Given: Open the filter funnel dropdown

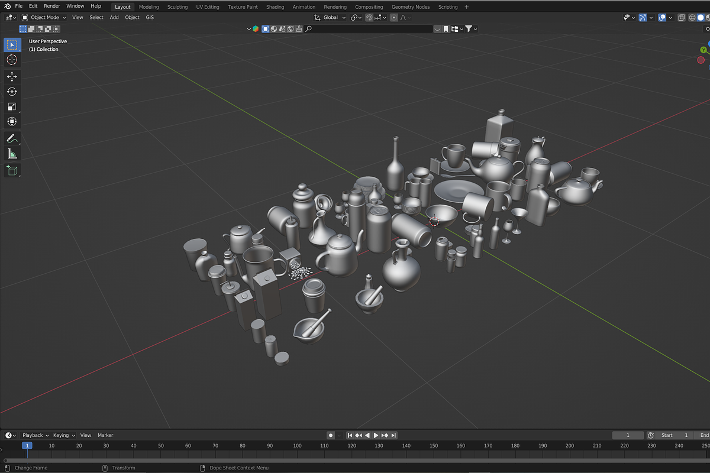Looking at the screenshot, I should [471, 29].
